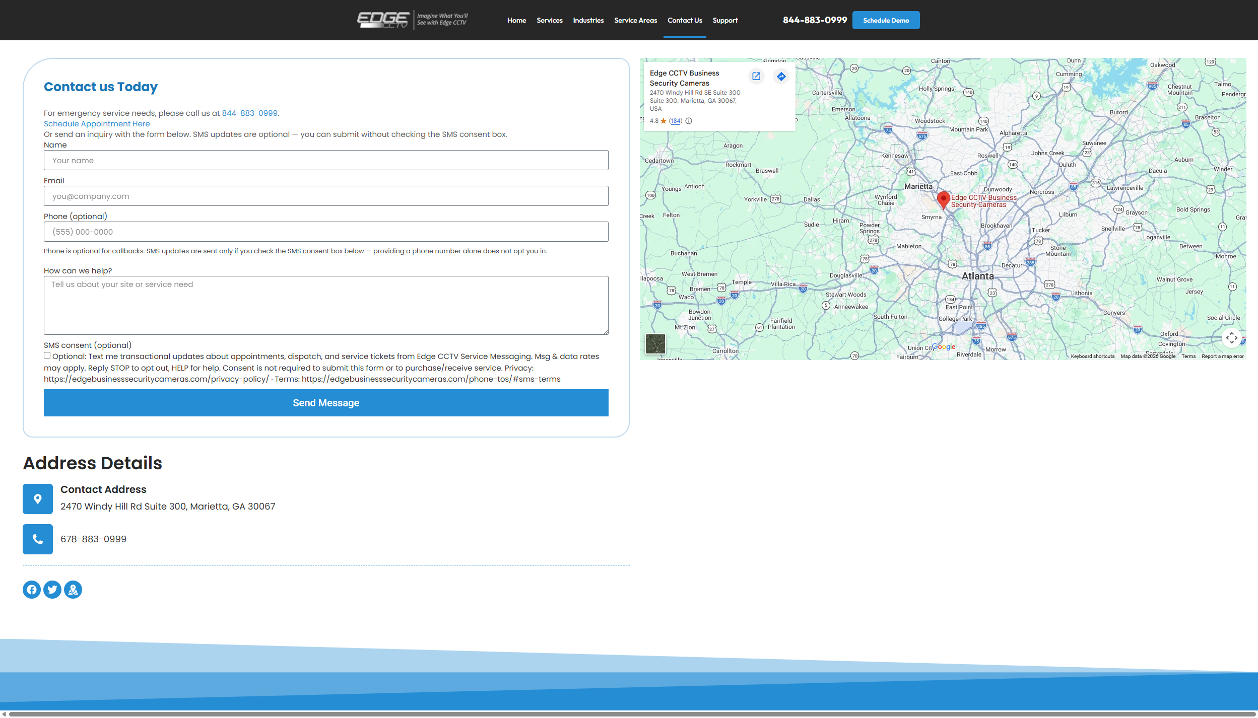Click the Schedule Demo button
This screenshot has height=718, width=1258.
[x=886, y=20]
